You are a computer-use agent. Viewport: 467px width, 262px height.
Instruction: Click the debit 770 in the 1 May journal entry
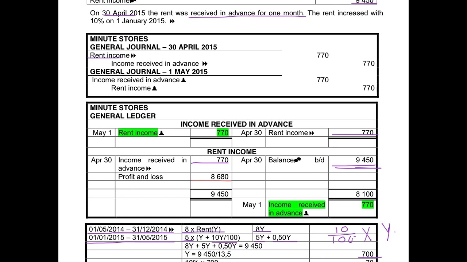[x=323, y=80]
